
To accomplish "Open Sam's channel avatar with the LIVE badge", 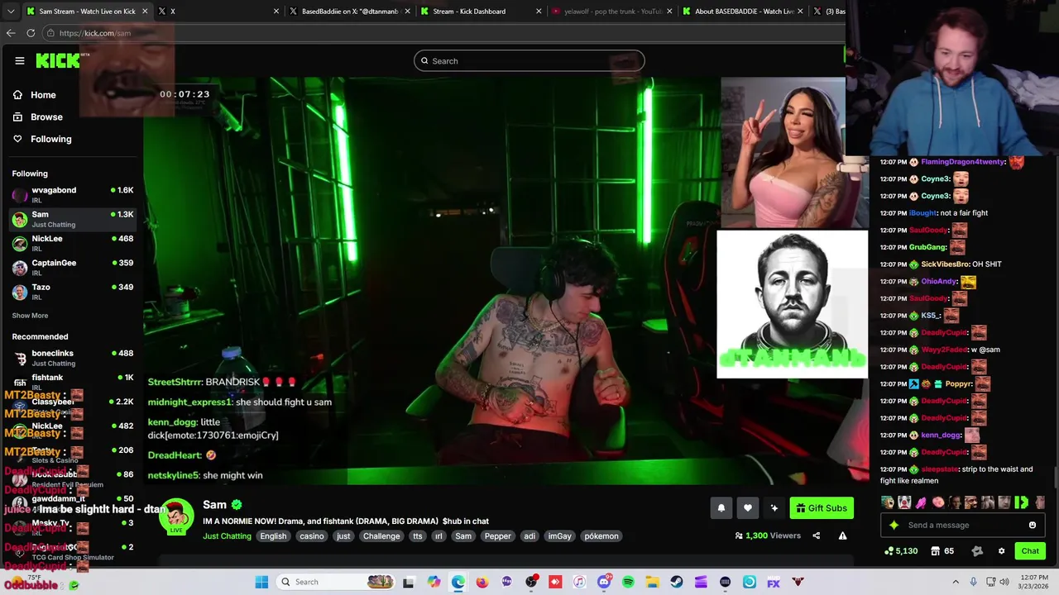I will tap(176, 517).
